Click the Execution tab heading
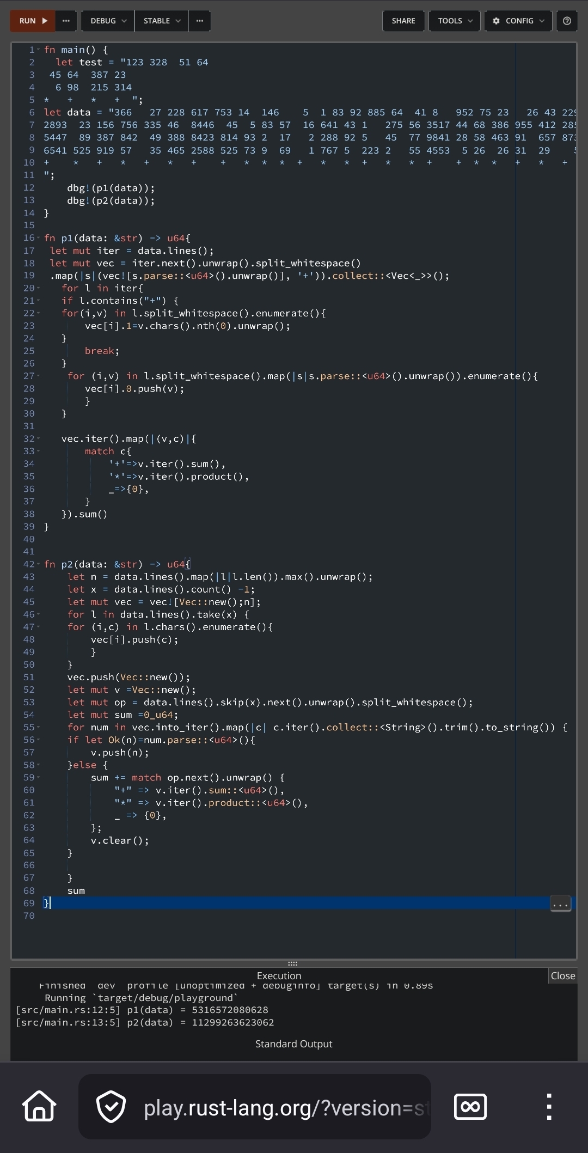The image size is (588, 1153). coord(279,976)
